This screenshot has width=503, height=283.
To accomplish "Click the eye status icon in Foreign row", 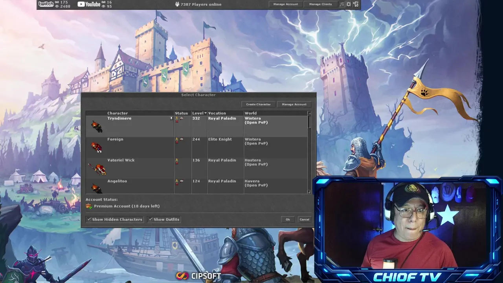I will (182, 139).
